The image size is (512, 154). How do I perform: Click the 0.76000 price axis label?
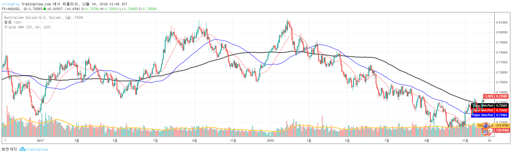tap(502, 72)
